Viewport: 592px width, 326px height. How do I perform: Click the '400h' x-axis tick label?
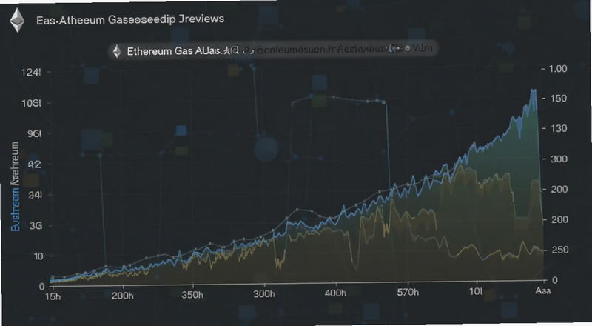click(x=335, y=293)
